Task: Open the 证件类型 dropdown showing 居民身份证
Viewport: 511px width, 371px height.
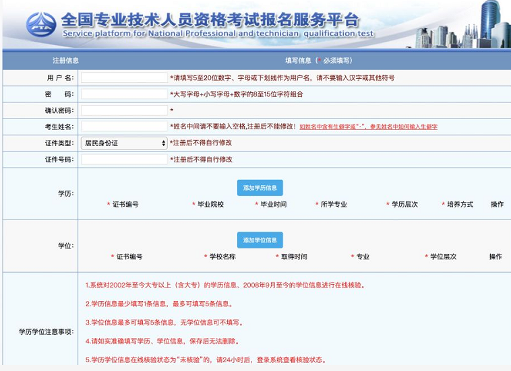Action: [124, 143]
